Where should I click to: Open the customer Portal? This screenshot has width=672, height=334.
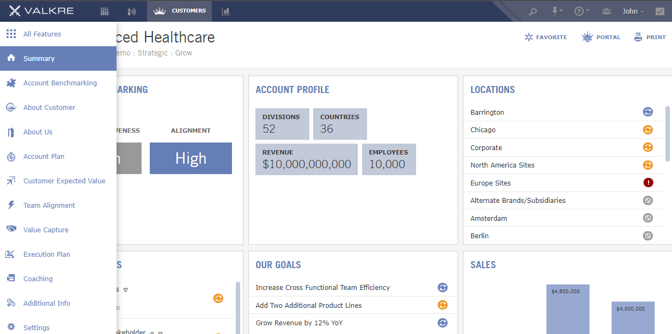click(x=601, y=37)
